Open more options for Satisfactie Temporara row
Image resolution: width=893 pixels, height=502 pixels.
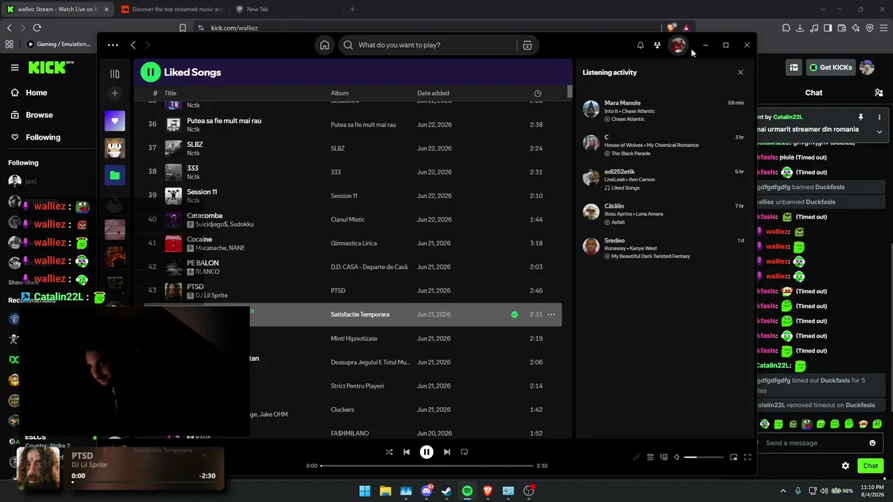(x=551, y=314)
